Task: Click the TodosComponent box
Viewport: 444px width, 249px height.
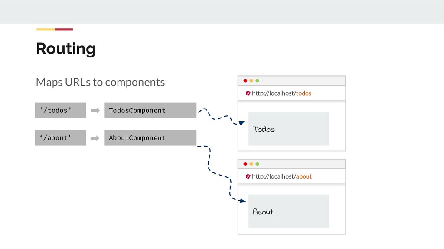Action: click(x=150, y=111)
